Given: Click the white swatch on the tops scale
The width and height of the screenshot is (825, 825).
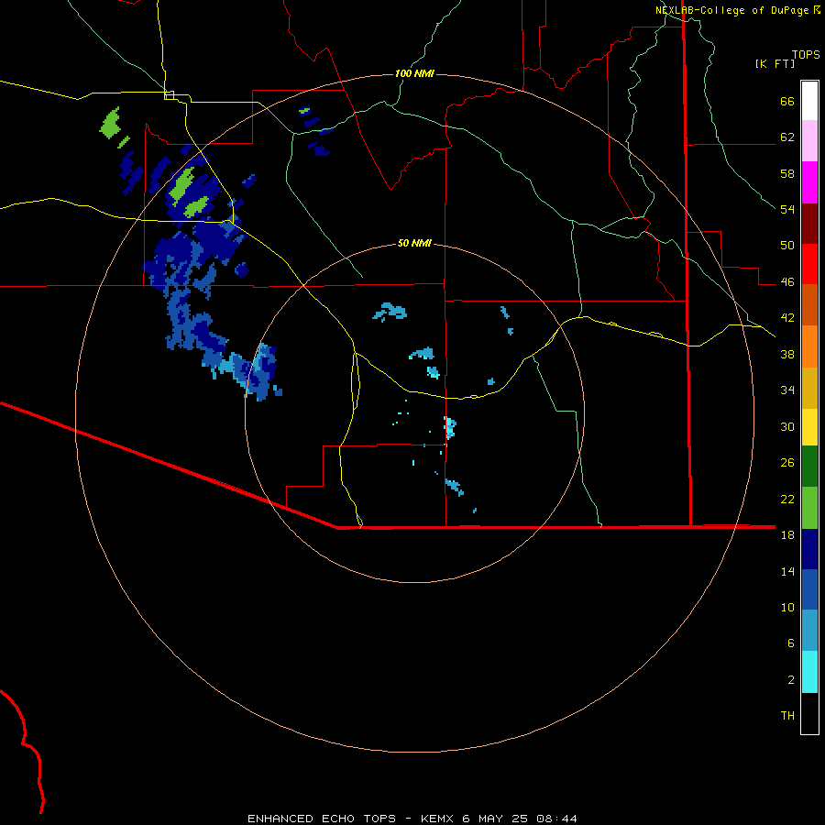Looking at the screenshot, I should [809, 101].
